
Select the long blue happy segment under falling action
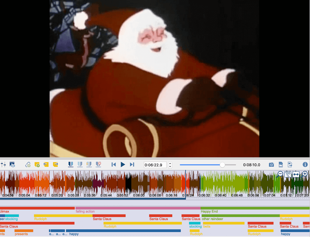[x=123, y=231]
